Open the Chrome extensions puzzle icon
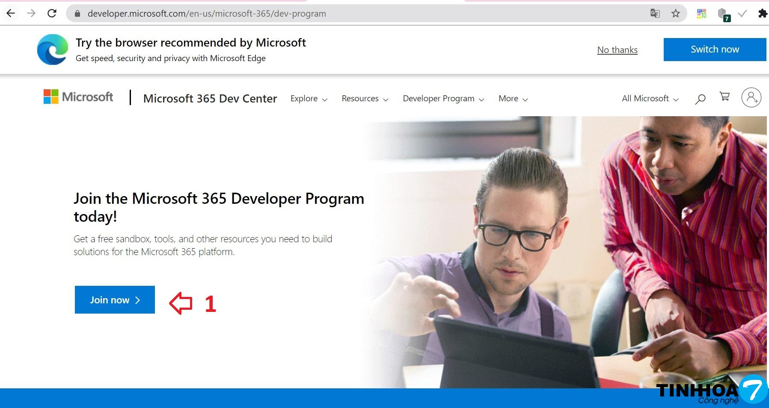The image size is (769, 408). coord(762,14)
